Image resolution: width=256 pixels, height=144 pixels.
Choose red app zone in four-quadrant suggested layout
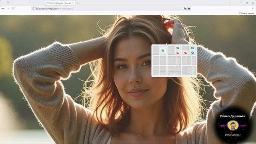click(186, 53)
